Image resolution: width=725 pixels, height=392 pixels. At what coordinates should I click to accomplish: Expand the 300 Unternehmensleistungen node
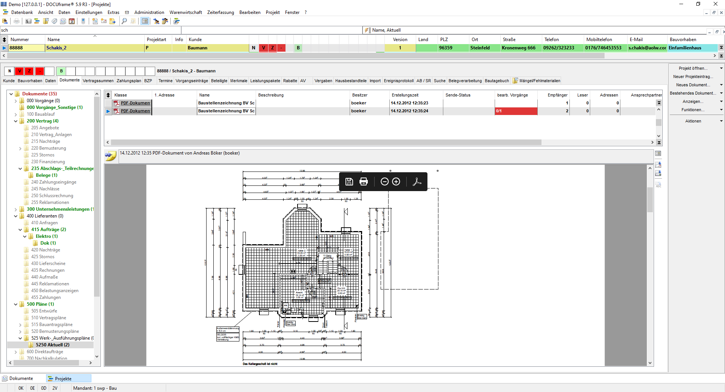click(x=16, y=209)
